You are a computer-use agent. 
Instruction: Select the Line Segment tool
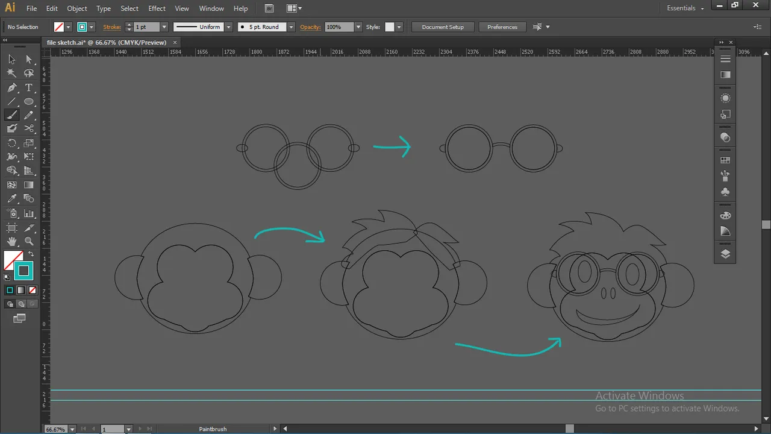[x=11, y=101]
